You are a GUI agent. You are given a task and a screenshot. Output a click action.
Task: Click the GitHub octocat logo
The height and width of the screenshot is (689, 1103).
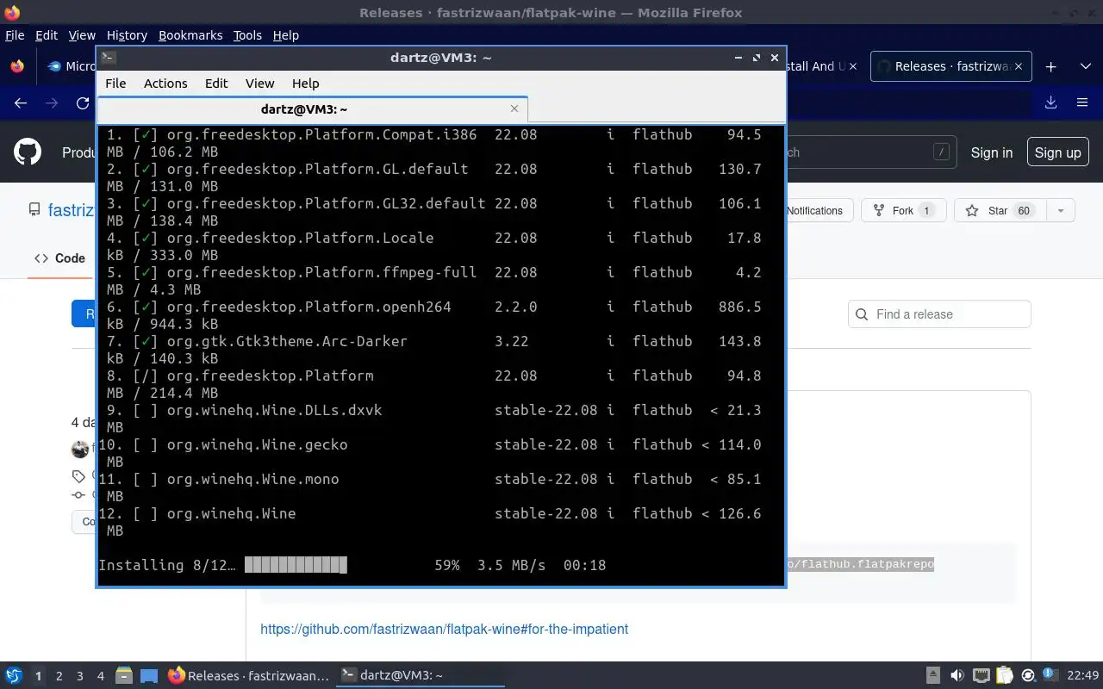coord(28,152)
